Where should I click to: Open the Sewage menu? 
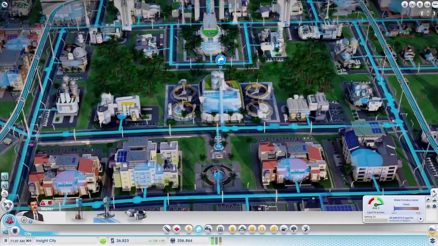coord(208,229)
